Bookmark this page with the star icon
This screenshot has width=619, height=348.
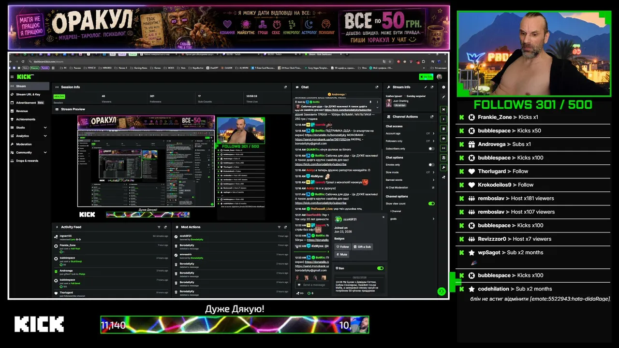[x=390, y=61]
